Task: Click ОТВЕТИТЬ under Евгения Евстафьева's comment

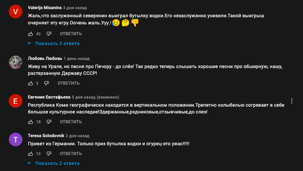Action: [71, 122]
